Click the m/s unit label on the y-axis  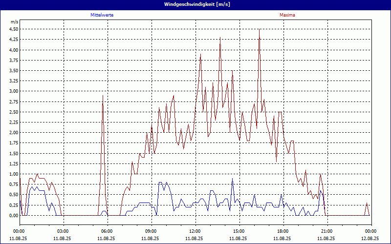tap(15, 22)
